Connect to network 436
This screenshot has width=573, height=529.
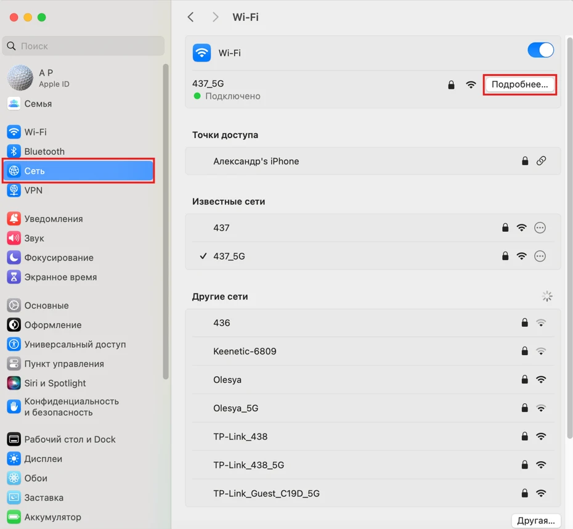(373, 323)
